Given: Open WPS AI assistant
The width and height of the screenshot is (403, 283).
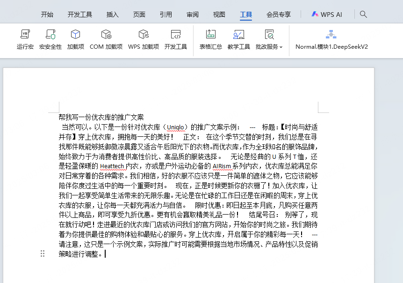Looking at the screenshot, I should click(x=327, y=15).
